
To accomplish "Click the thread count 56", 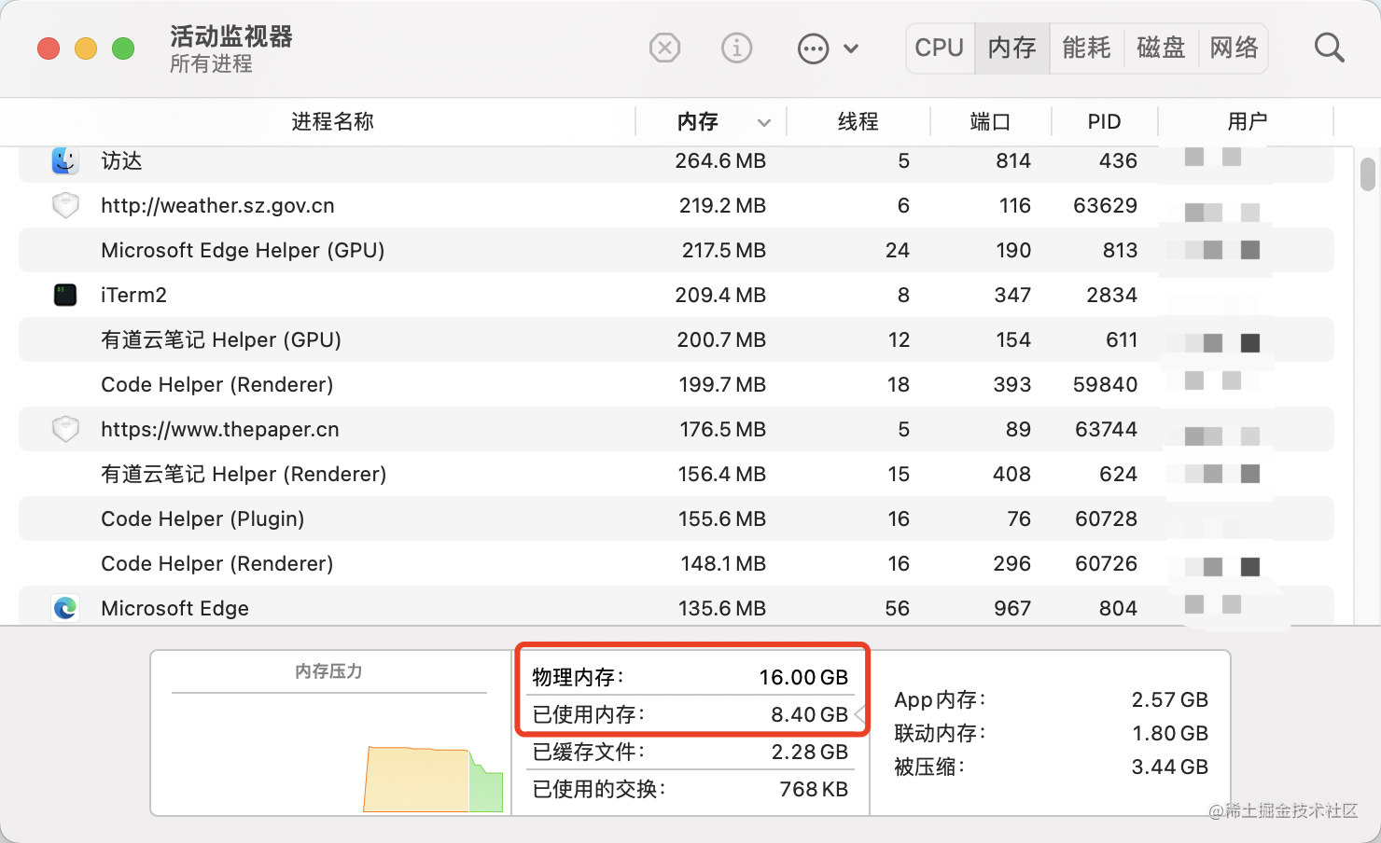I will click(x=897, y=608).
